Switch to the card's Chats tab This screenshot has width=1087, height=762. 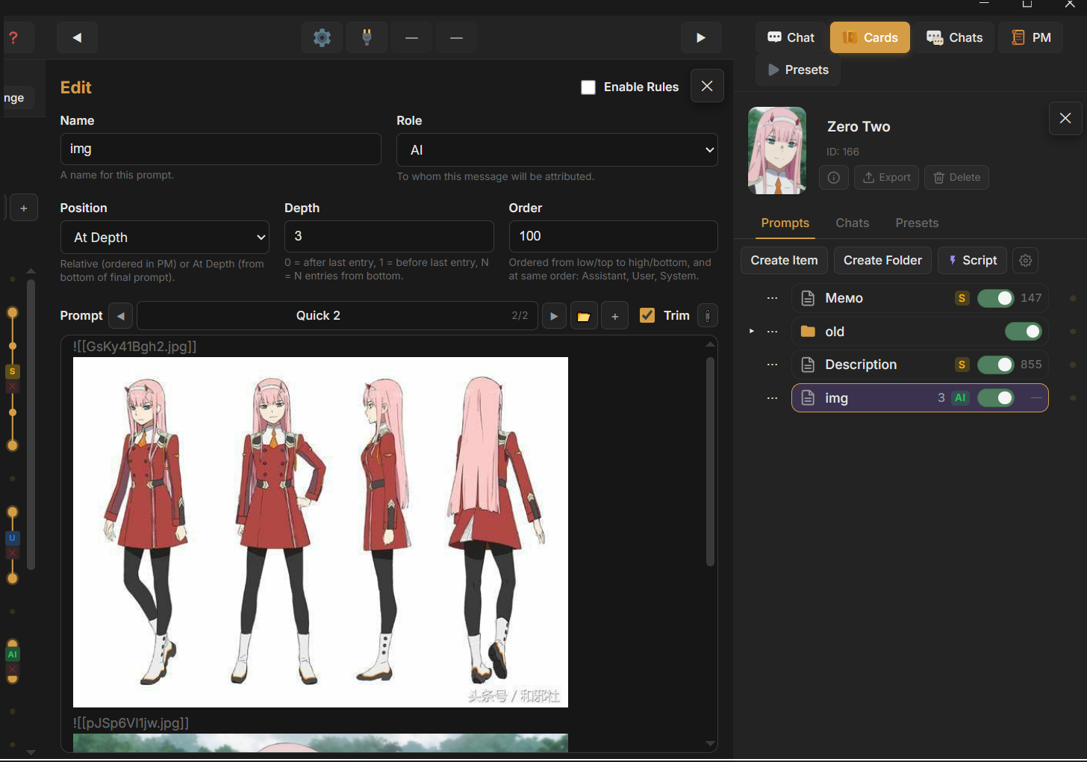[x=853, y=223]
